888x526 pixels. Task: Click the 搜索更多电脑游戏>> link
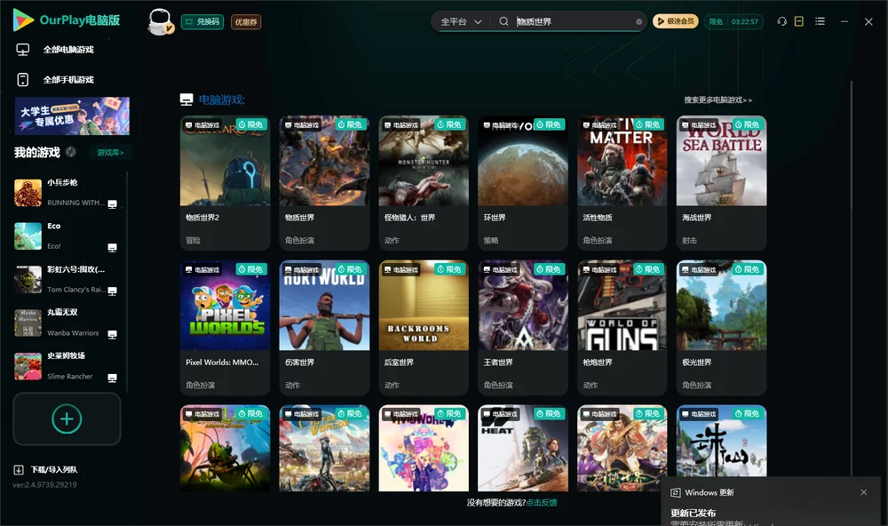point(718,100)
